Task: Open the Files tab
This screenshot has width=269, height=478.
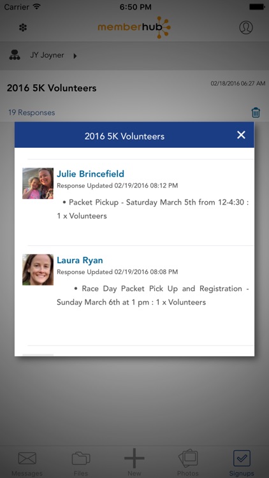Action: point(81,463)
